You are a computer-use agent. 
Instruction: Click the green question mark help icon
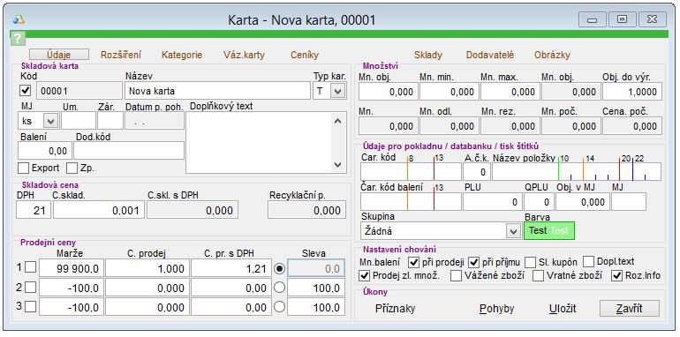[18, 39]
